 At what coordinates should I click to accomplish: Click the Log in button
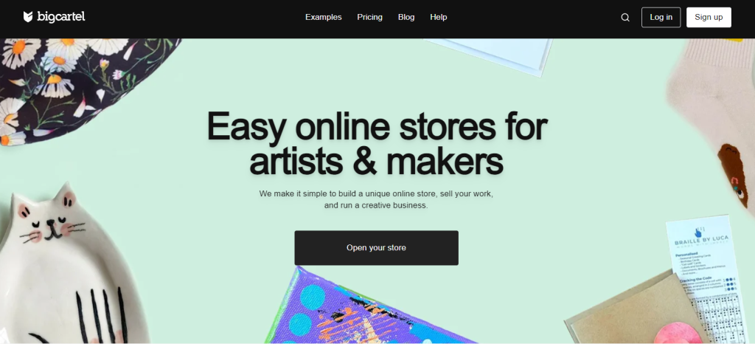click(661, 17)
